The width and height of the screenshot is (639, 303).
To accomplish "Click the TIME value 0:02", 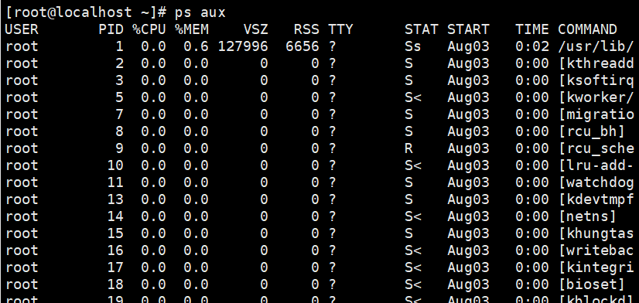I will [531, 46].
